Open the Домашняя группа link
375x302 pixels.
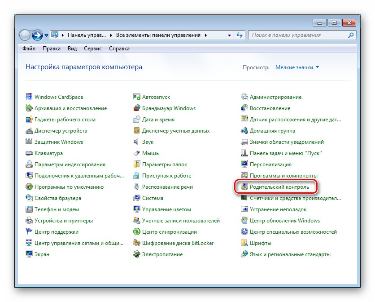(272, 131)
